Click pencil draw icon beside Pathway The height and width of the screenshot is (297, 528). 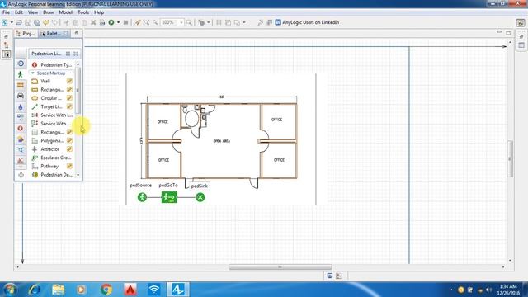69,166
